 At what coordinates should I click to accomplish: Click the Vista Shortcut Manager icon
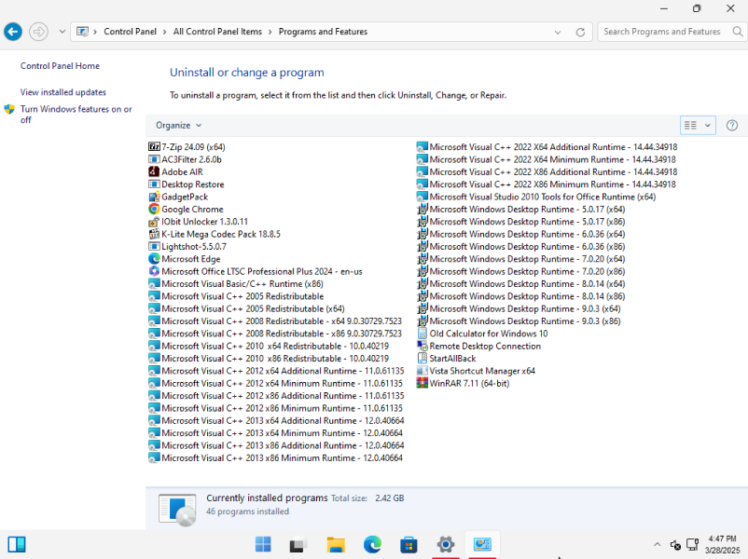coord(422,371)
